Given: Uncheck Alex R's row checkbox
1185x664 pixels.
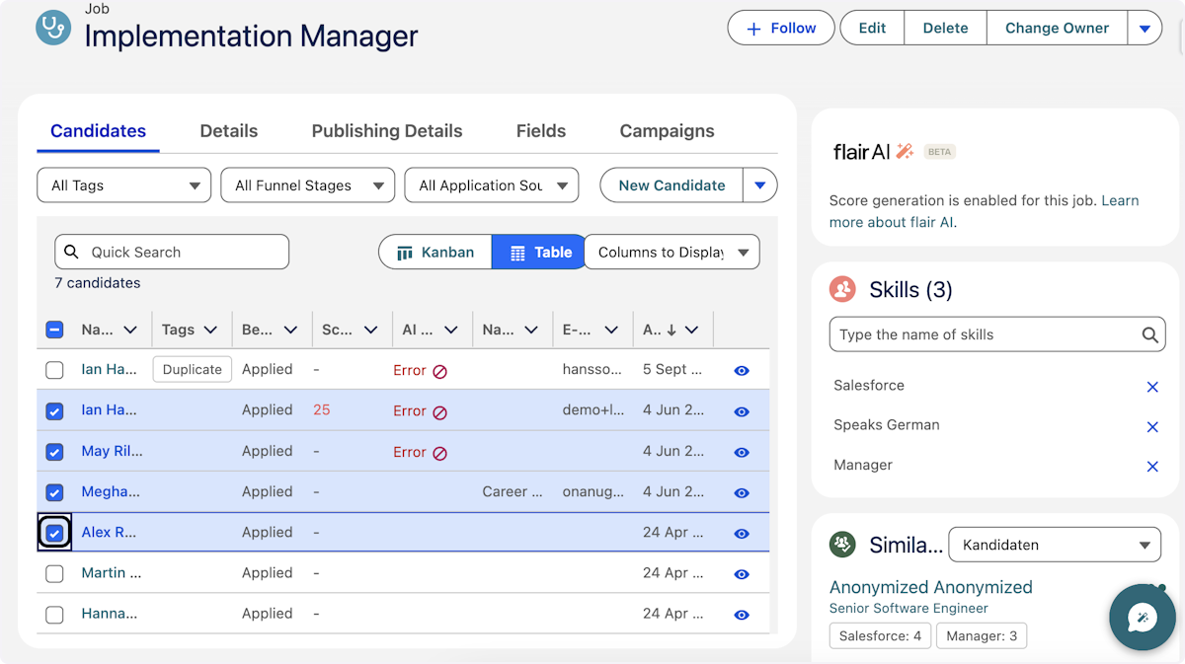Looking at the screenshot, I should pyautogui.click(x=54, y=532).
